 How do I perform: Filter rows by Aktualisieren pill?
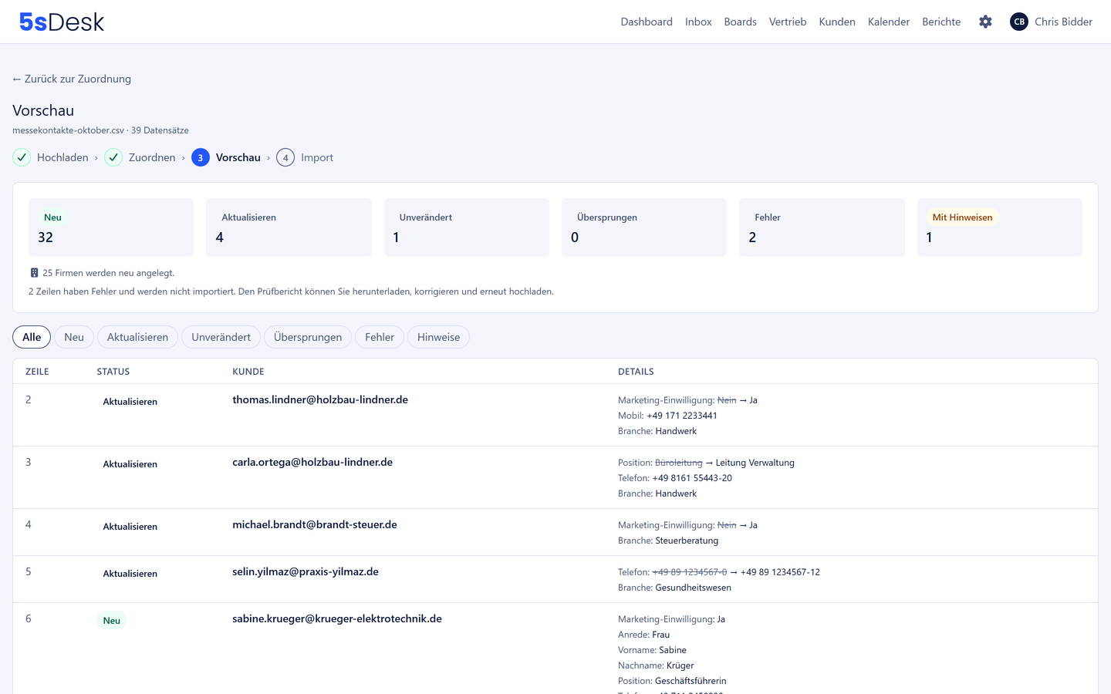[137, 337]
